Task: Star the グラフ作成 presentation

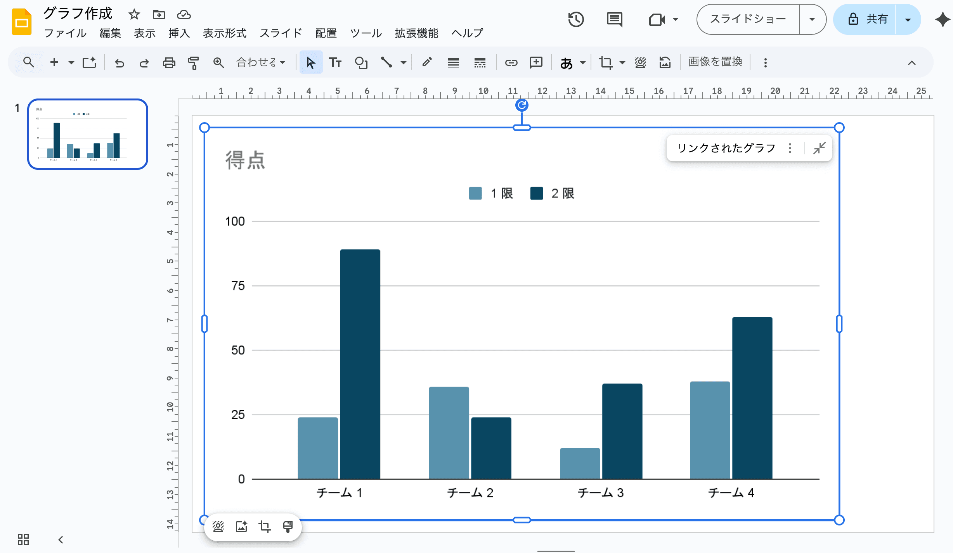Action: (134, 15)
